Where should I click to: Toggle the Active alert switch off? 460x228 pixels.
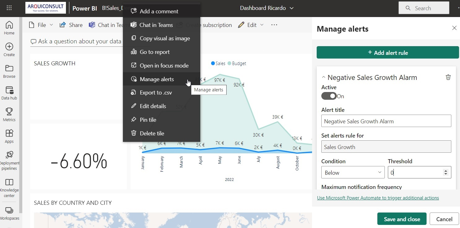tap(329, 96)
